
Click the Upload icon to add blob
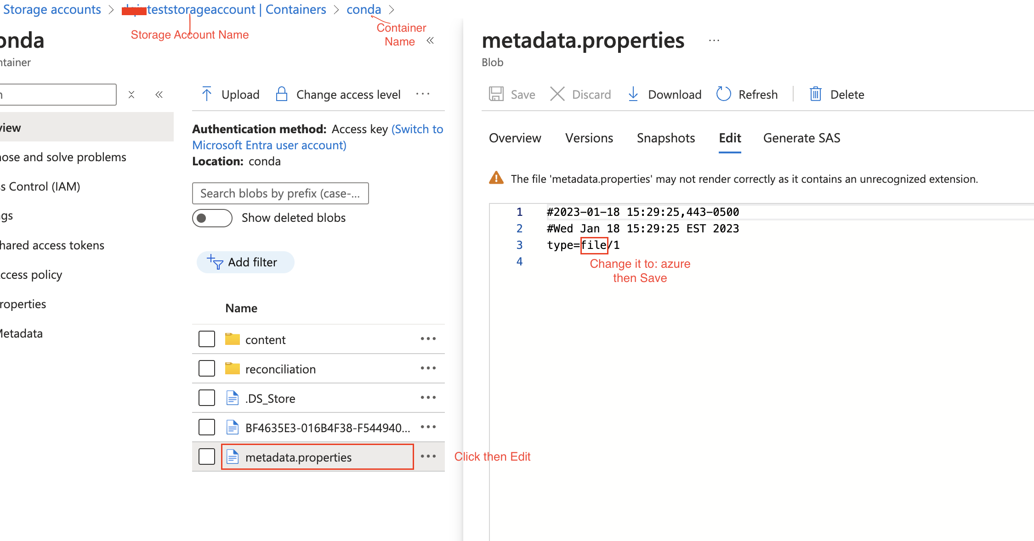point(205,95)
